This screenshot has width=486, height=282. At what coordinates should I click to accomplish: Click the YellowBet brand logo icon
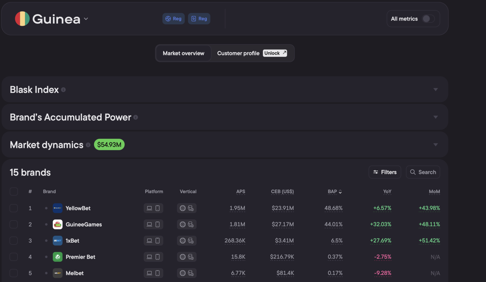(58, 208)
